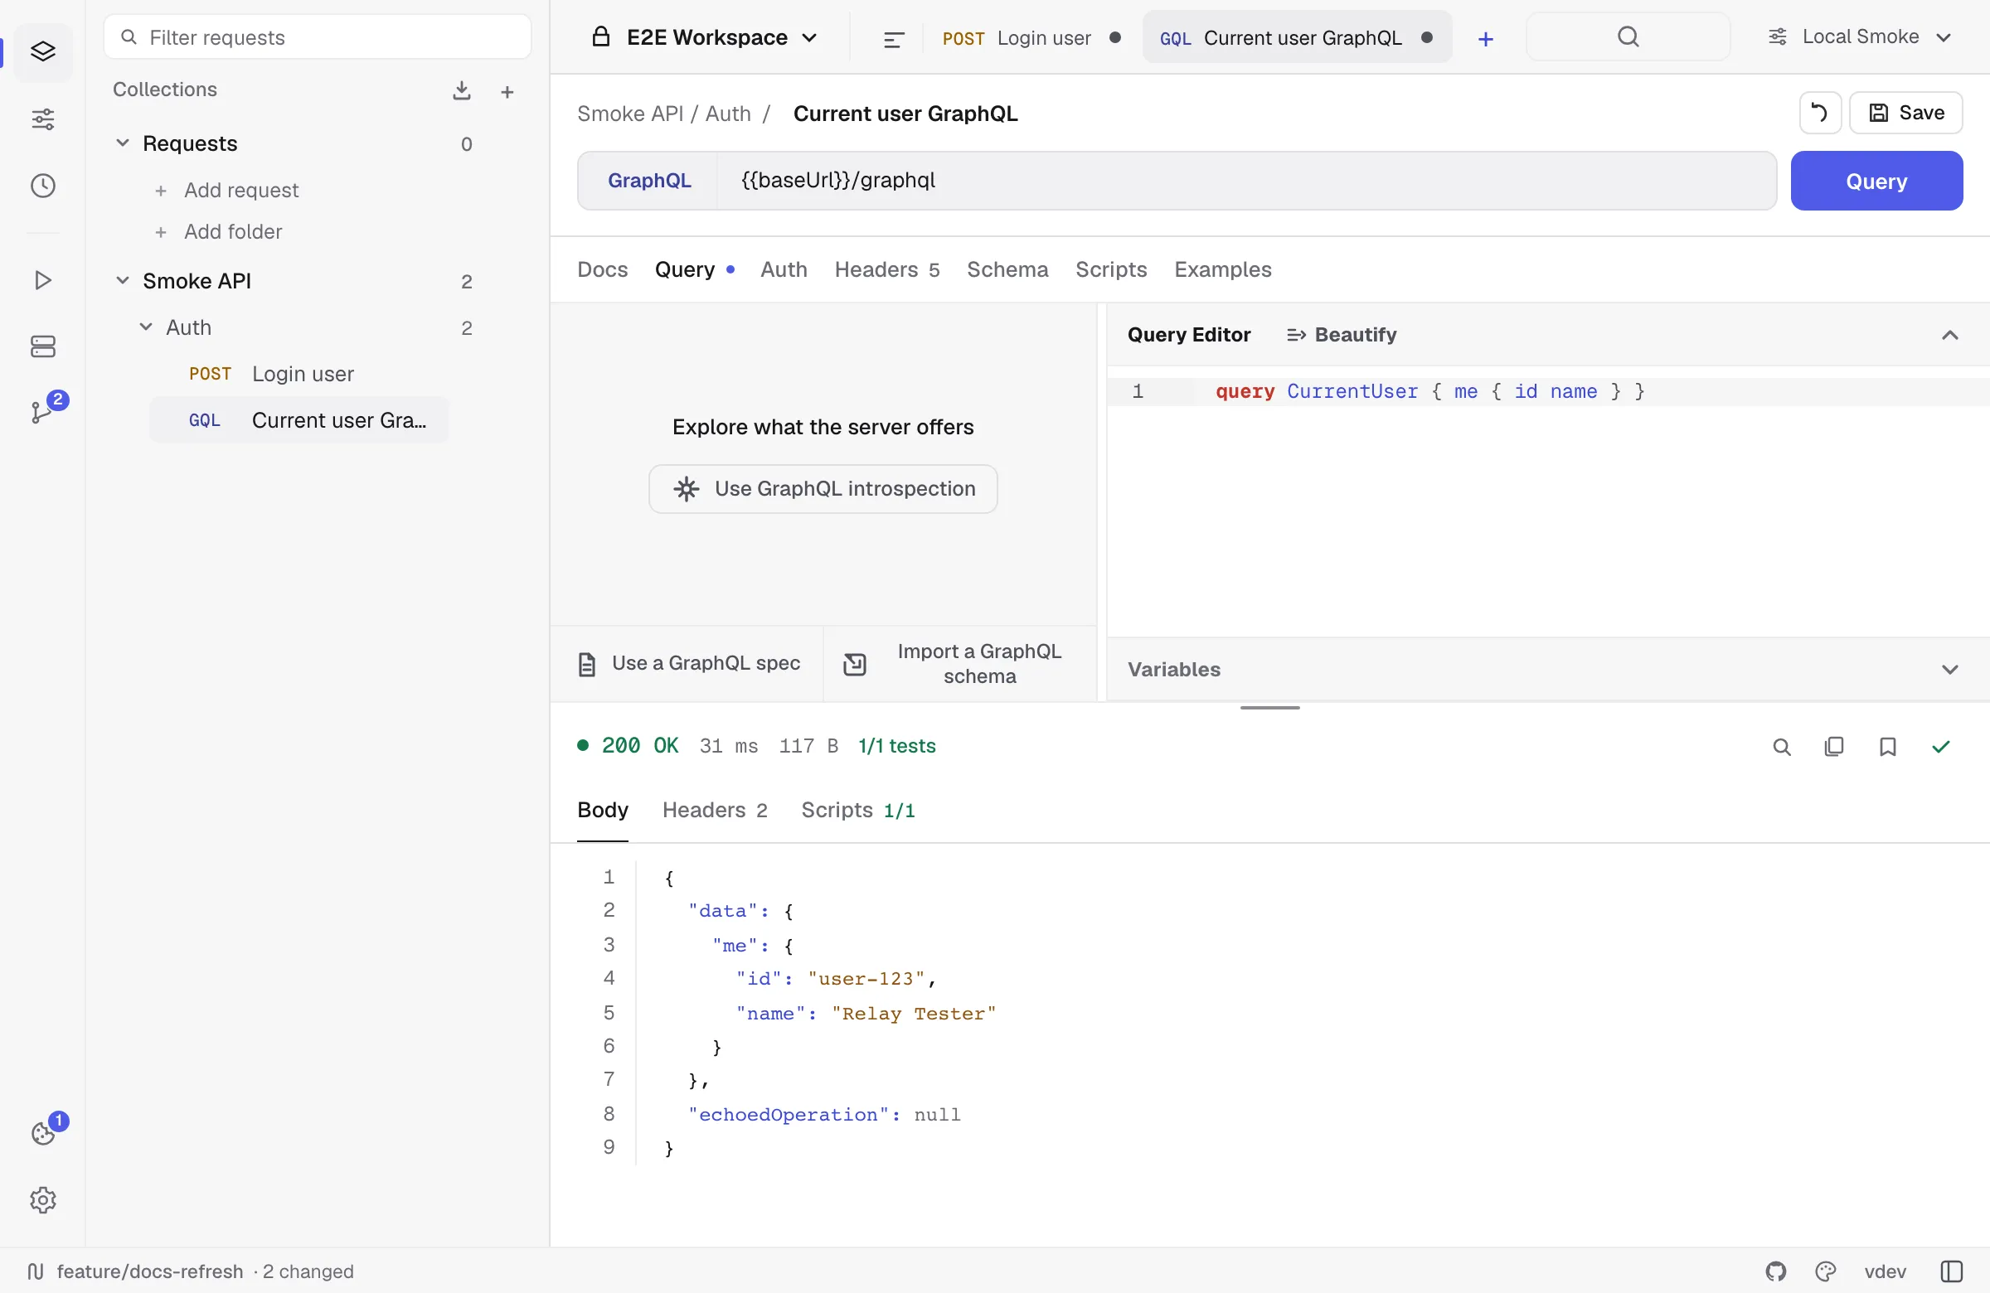
Task: Click the Filter requests input
Action: point(317,36)
